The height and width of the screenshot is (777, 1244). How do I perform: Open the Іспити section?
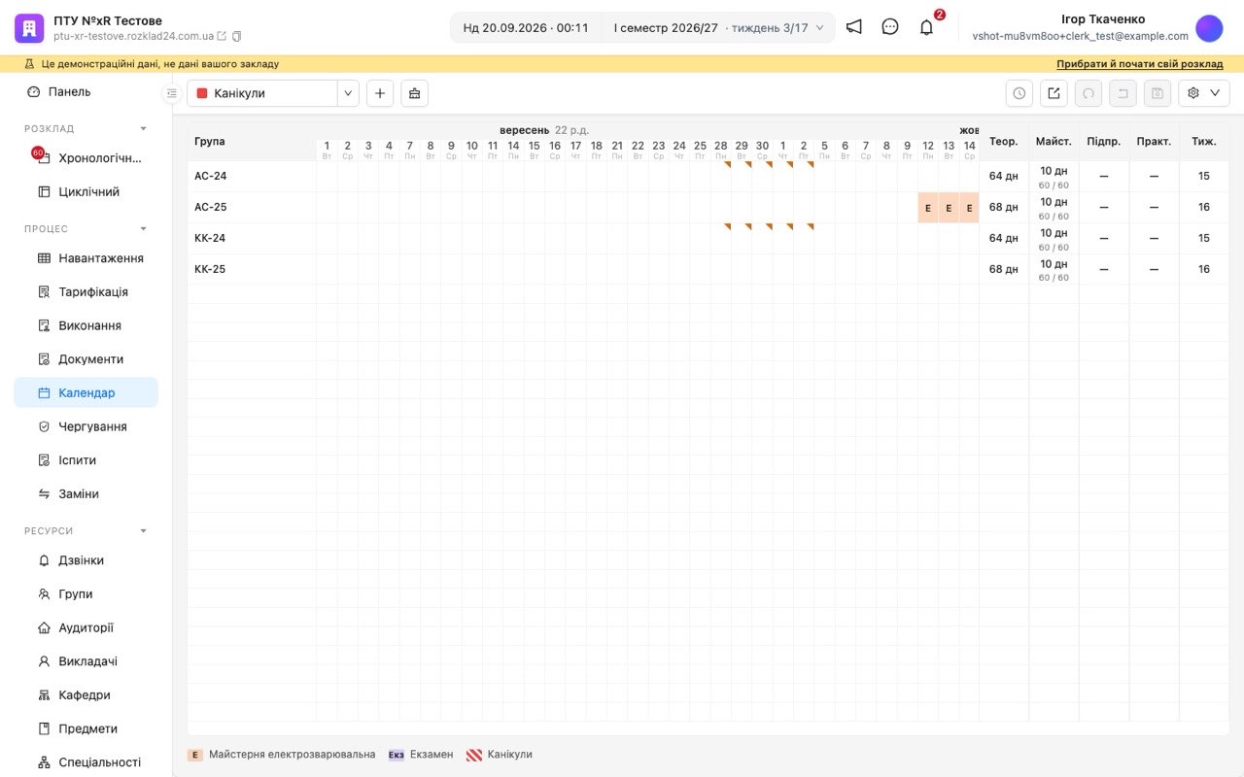click(x=86, y=460)
